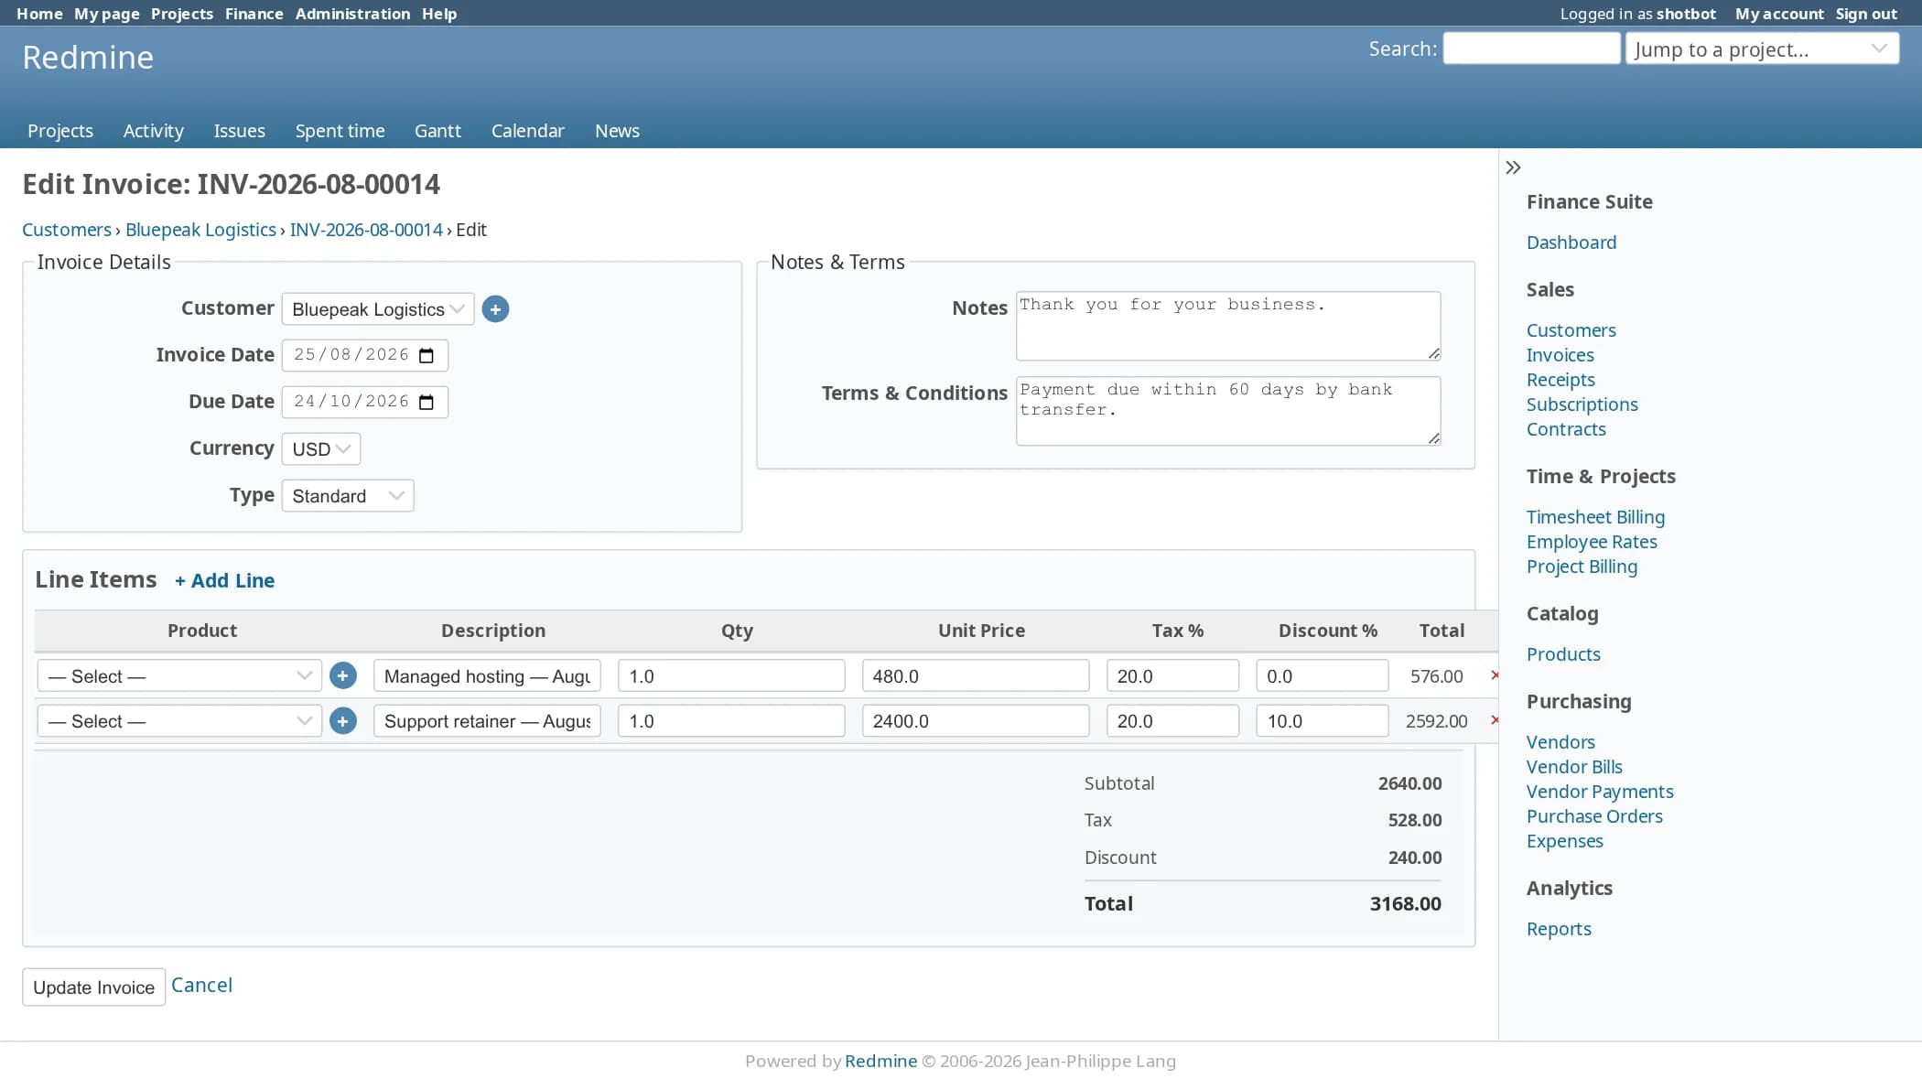Click Unit Price field showing 480.0
Screen dimensions: 1922x1079
click(x=976, y=676)
